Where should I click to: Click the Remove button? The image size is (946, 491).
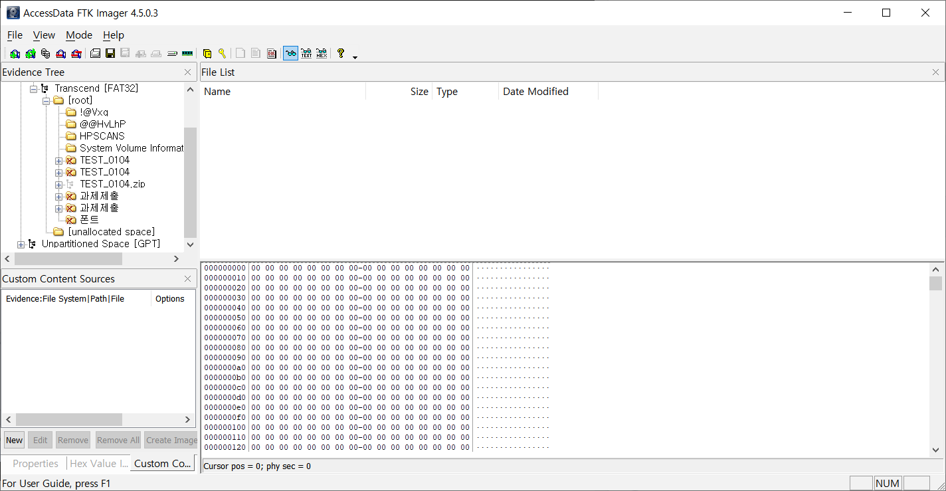(73, 440)
